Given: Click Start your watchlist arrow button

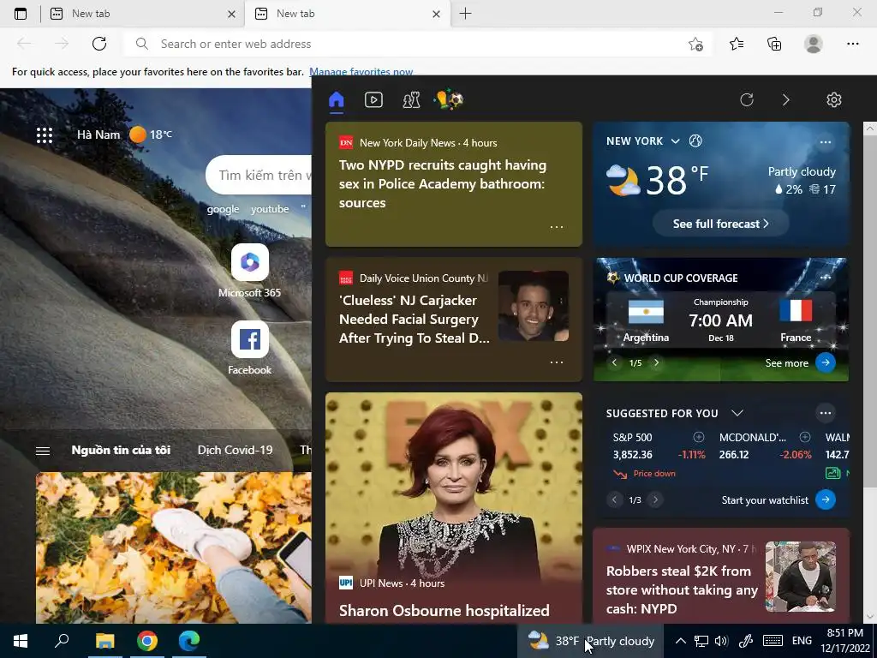Looking at the screenshot, I should pos(826,499).
